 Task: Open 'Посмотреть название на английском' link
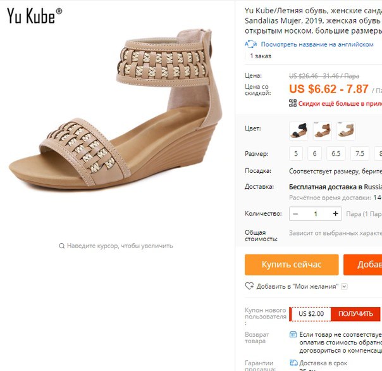317,44
